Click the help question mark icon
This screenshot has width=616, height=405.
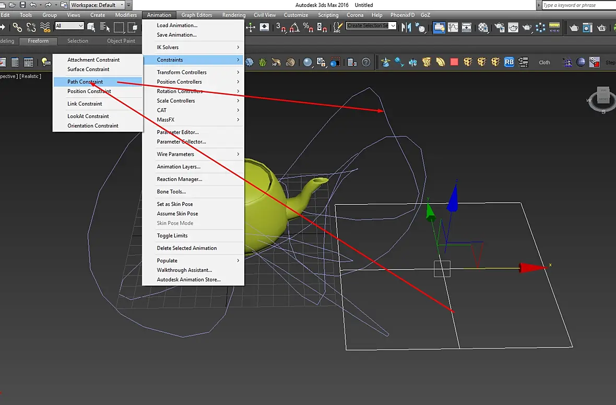[x=366, y=62]
